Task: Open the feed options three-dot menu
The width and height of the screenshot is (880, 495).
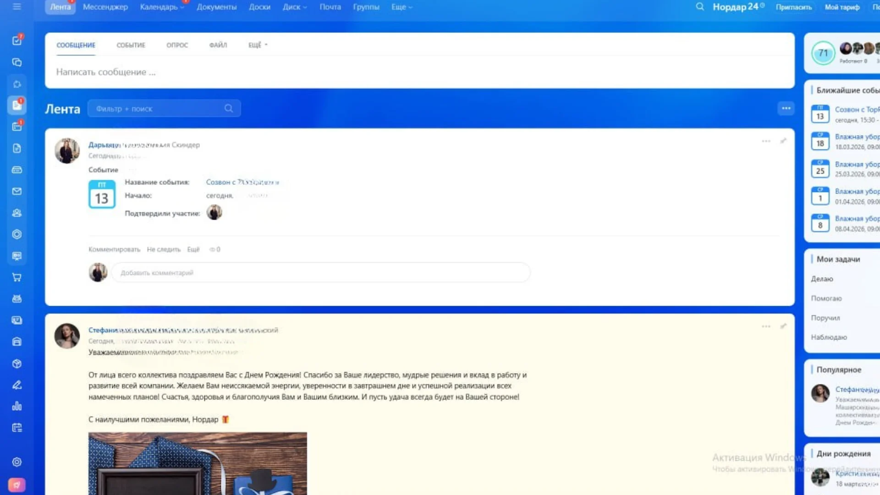Action: pos(786,109)
